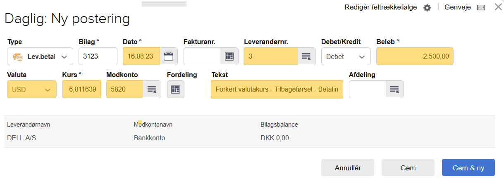Viewport: 504px width, 186px height.
Task: Open the Fakturanr. invoice lookup icon
Action: 229,57
